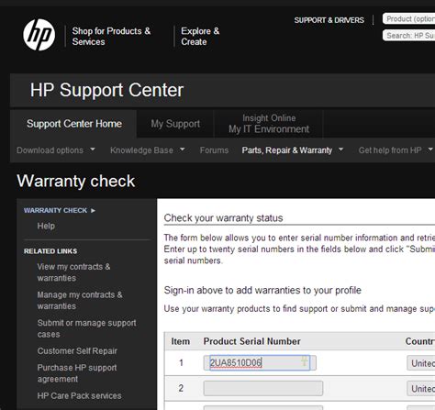This screenshot has width=435, height=410.
Task: Open View my contracts & warranties
Action: click(73, 272)
